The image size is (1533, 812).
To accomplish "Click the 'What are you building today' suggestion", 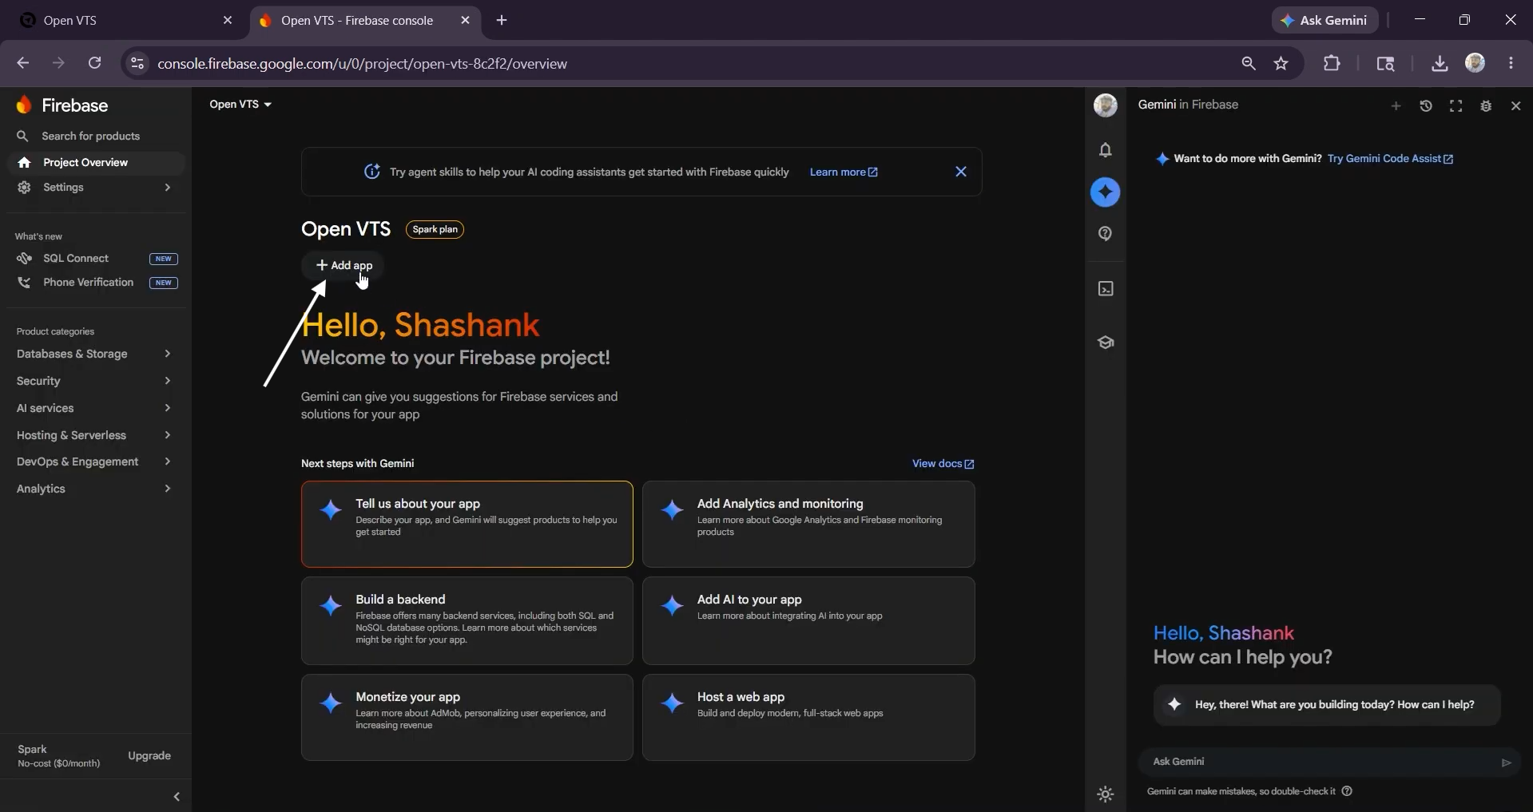I will click(x=1327, y=705).
